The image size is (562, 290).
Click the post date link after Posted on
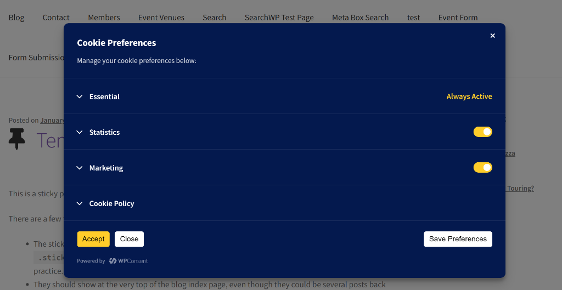point(52,120)
